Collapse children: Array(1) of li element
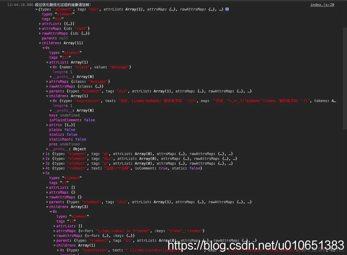Image resolution: width=347 pixels, height=255 pixels. tap(54, 245)
